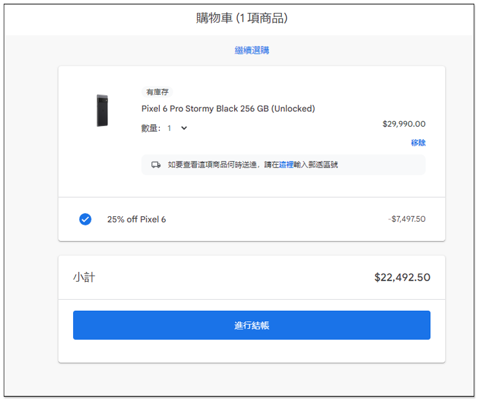Click the 25% off Pixel 6 label
Image resolution: width=478 pixels, height=401 pixels.
click(x=136, y=219)
